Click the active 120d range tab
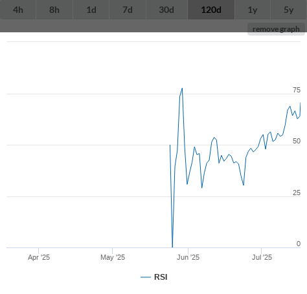This screenshot has height=294, width=307. pyautogui.click(x=211, y=10)
